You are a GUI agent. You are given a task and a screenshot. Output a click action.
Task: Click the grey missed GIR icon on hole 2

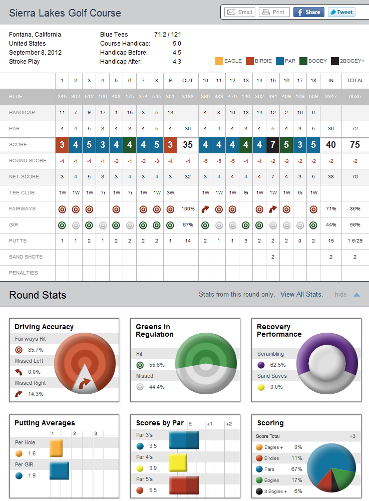76,225
